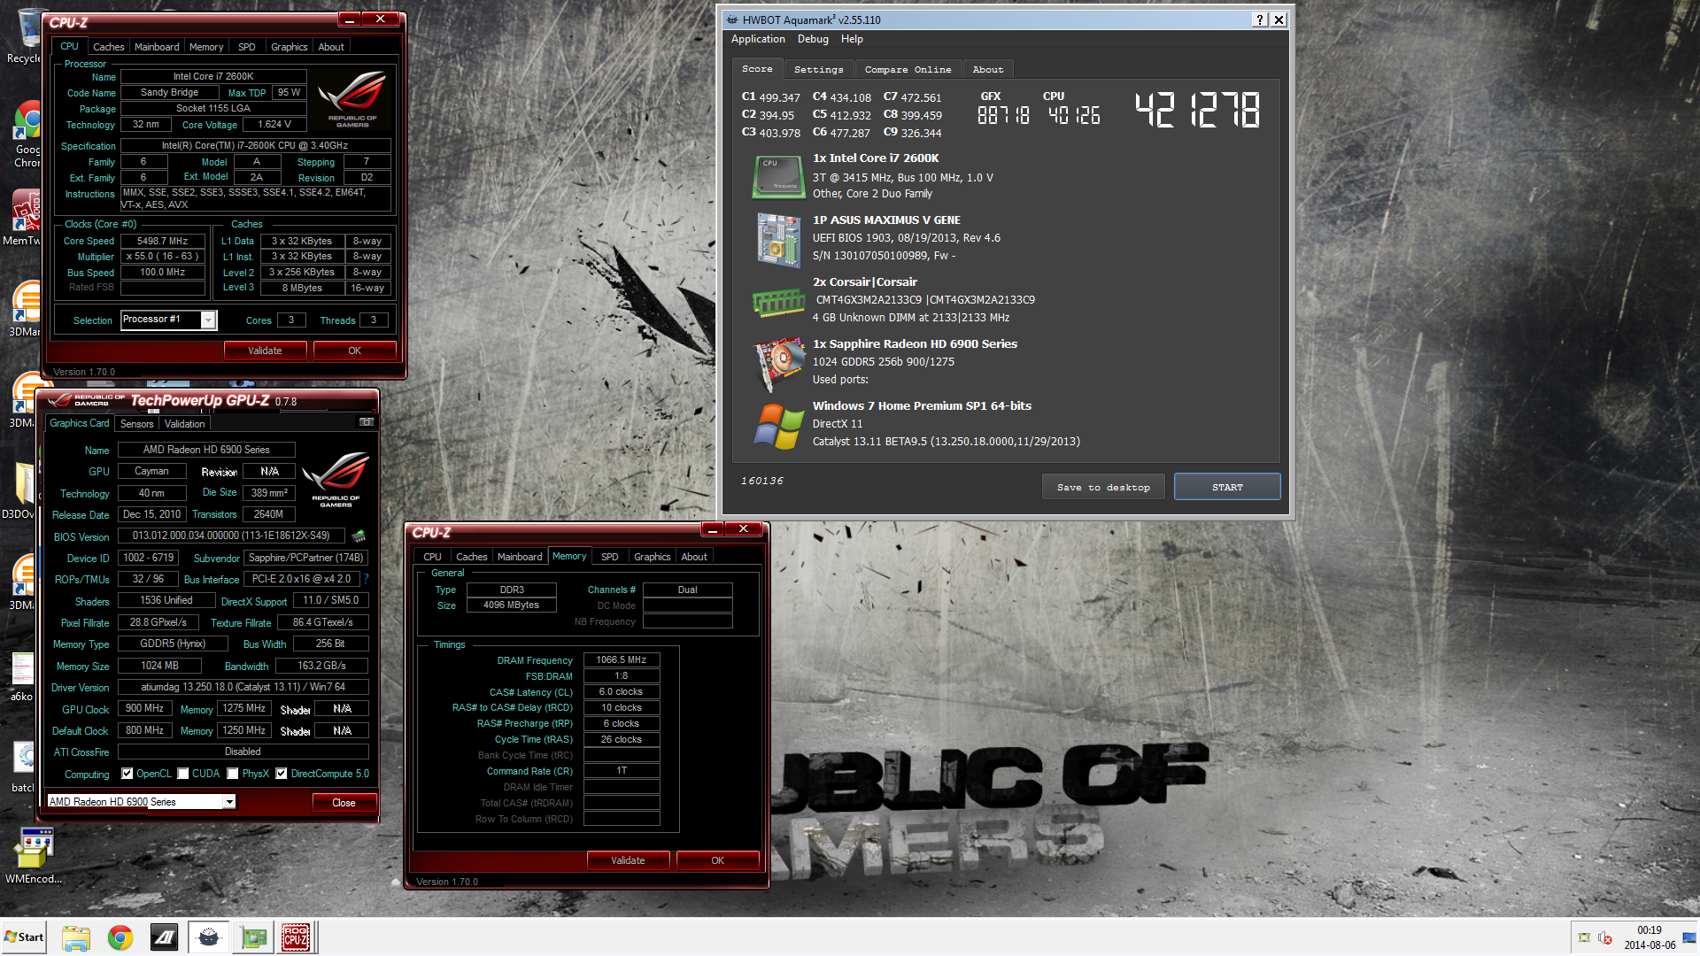Open Graphics tab in lower CPU-Z window
This screenshot has width=1700, height=956.
[653, 557]
